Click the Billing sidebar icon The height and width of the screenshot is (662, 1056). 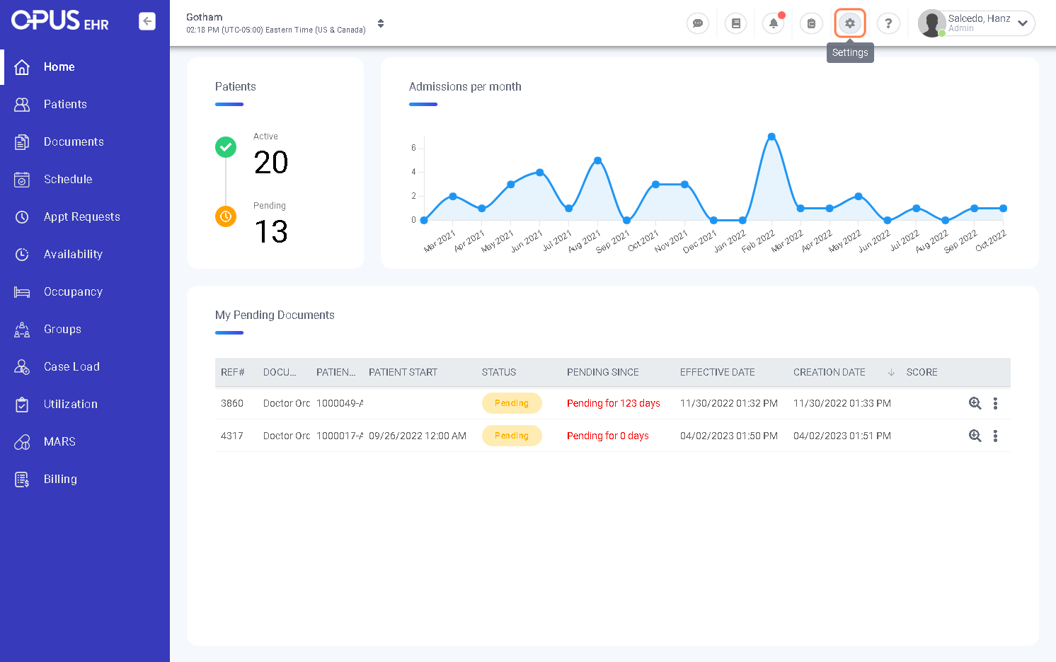(22, 479)
